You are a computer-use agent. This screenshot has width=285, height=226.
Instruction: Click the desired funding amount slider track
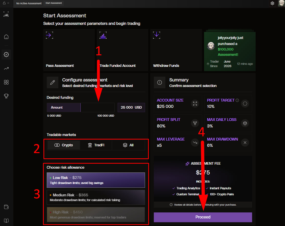pyautogui.click(x=81, y=107)
